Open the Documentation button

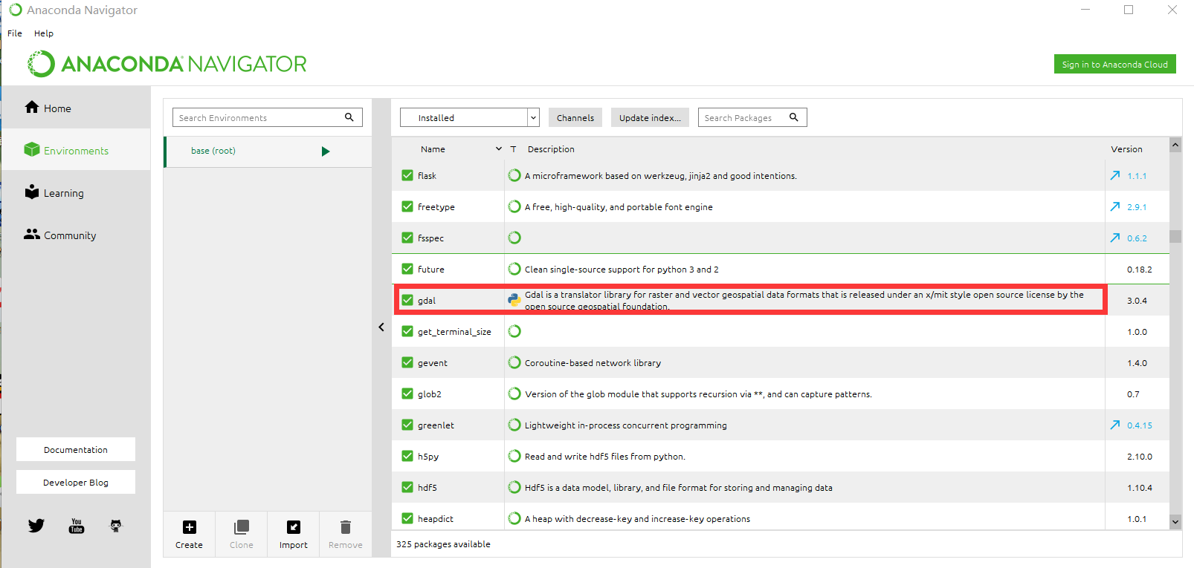76,449
